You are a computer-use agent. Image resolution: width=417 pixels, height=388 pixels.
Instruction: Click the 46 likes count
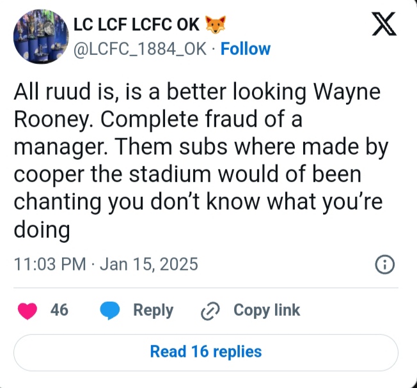59,310
